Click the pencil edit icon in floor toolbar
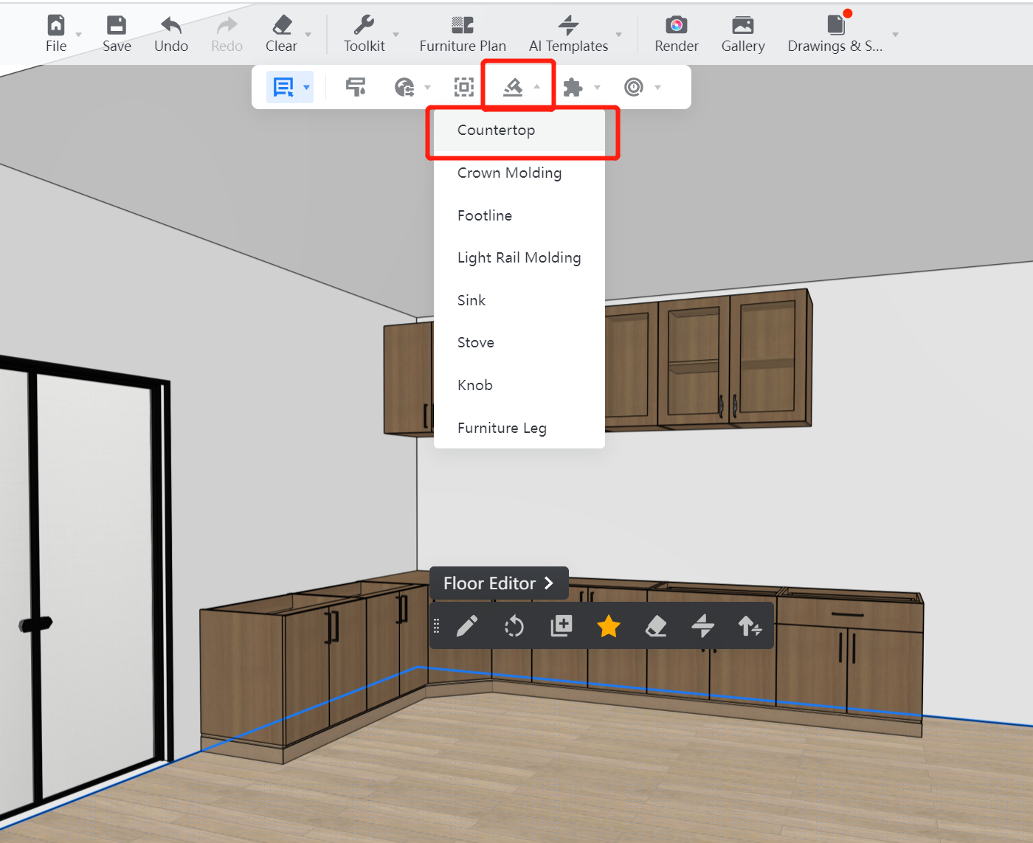Image resolution: width=1033 pixels, height=843 pixels. pos(467,626)
